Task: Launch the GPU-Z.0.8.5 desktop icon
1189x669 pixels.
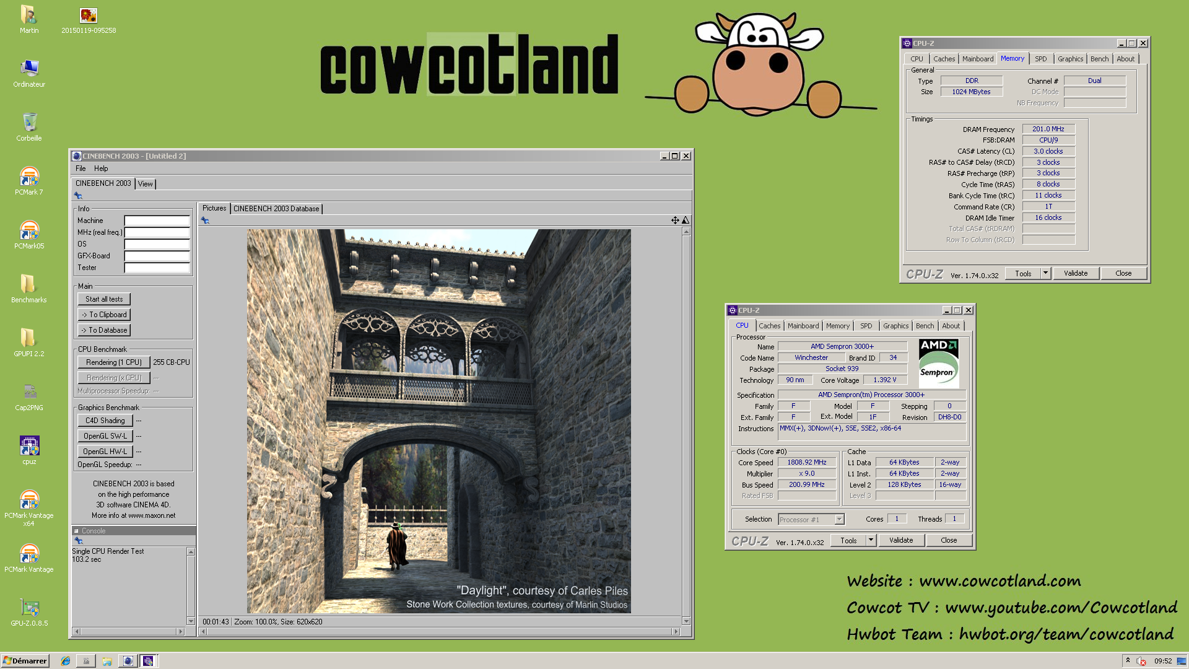Action: (x=29, y=612)
